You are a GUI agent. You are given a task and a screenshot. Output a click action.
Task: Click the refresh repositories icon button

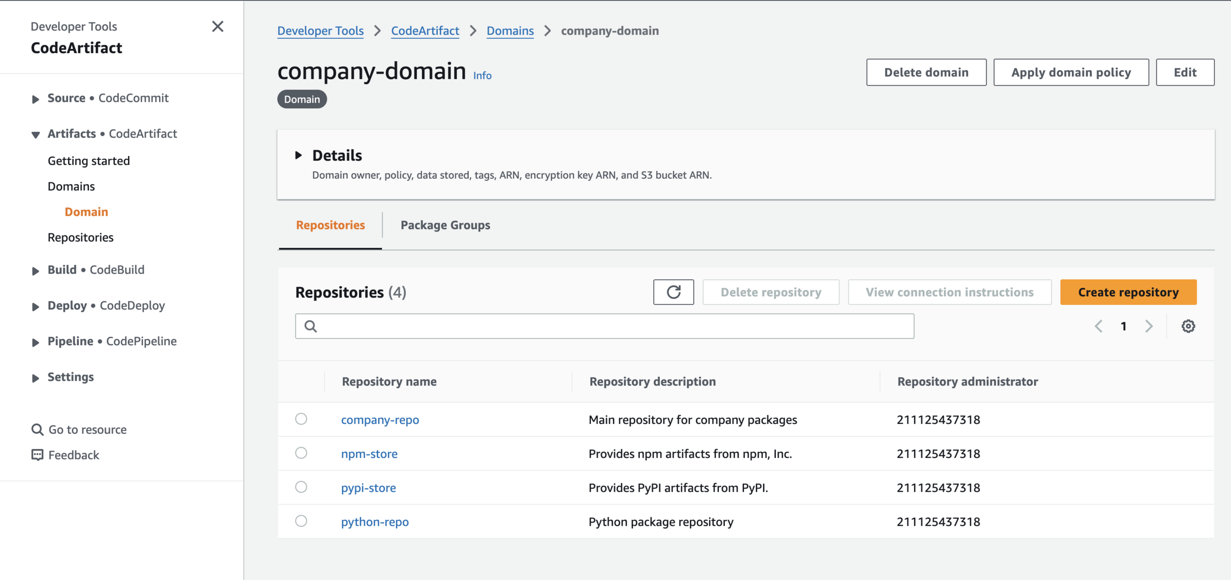(673, 292)
